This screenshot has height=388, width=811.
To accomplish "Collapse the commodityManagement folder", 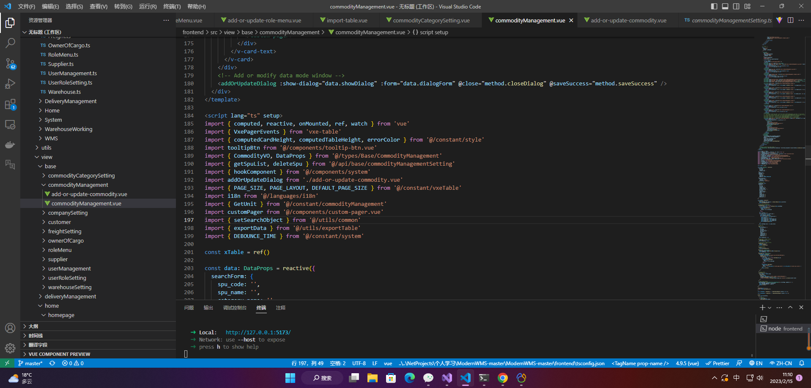I will pos(98,185).
